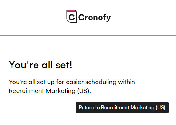Click the Cronofy wordmark text

[x=94, y=18]
